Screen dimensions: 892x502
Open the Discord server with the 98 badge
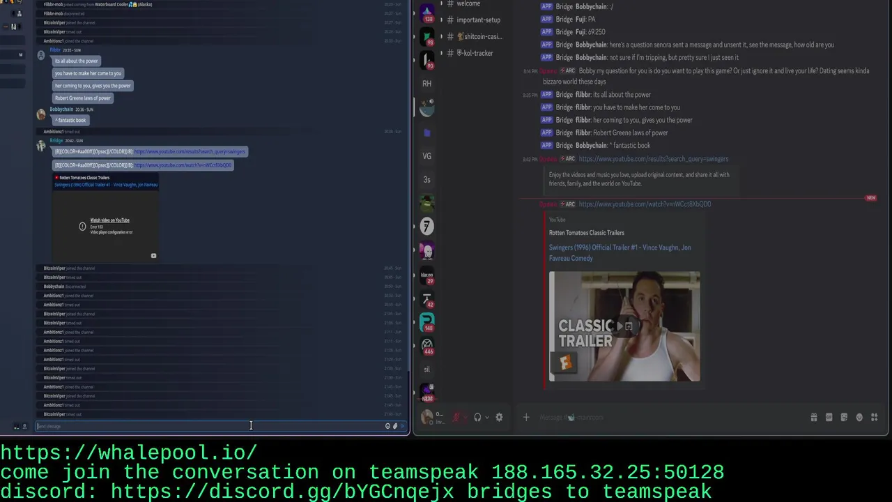pyautogui.click(x=427, y=36)
